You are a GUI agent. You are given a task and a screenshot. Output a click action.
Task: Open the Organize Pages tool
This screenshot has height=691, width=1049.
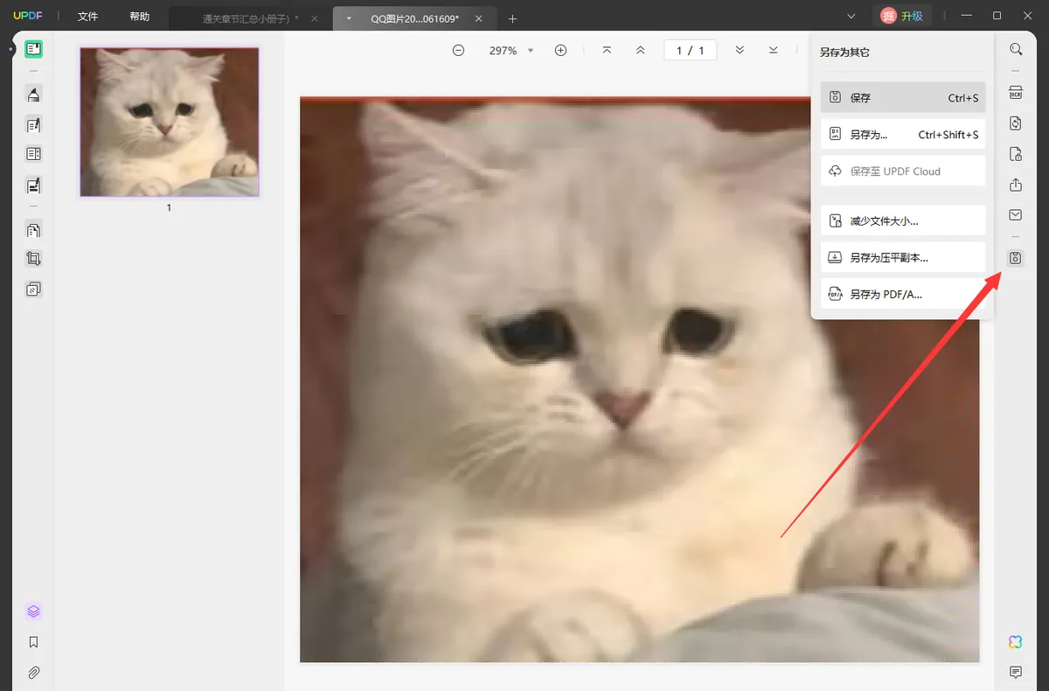[34, 230]
